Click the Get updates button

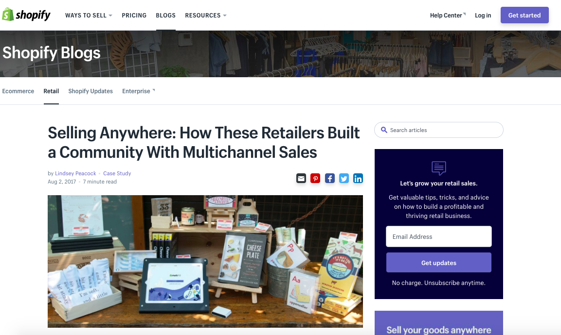(x=439, y=263)
